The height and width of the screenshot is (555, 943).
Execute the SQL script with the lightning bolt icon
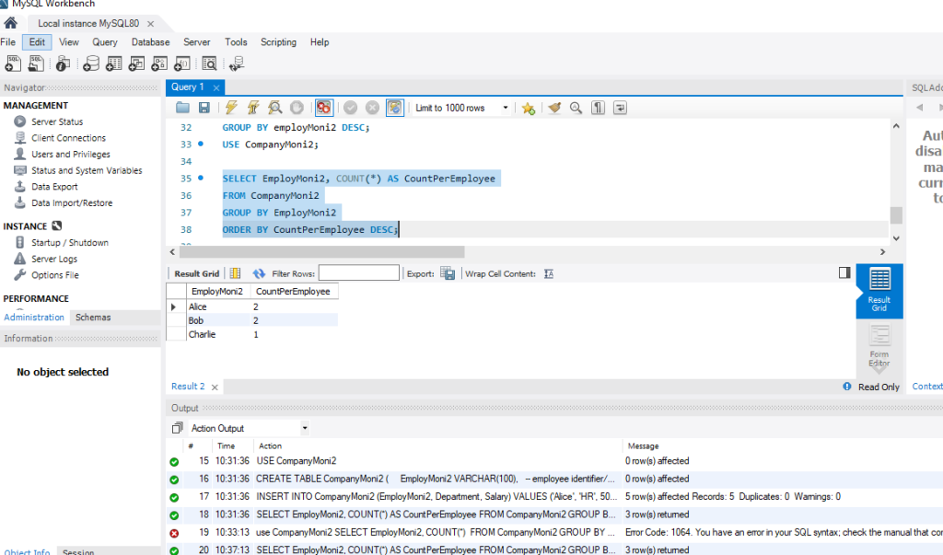pyautogui.click(x=230, y=108)
